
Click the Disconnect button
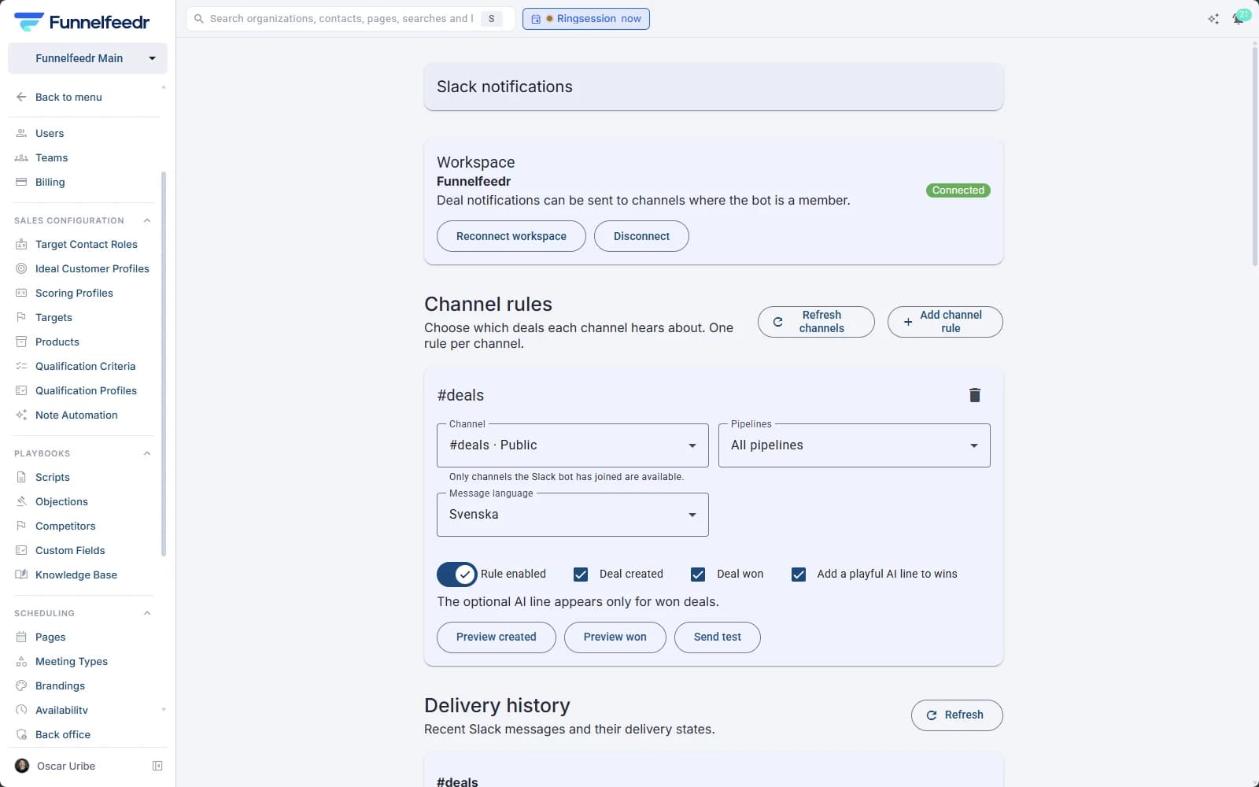click(x=641, y=236)
